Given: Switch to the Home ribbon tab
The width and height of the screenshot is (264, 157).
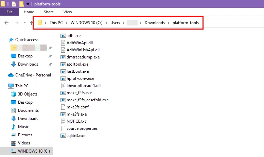Looking at the screenshot, I should (29, 12).
